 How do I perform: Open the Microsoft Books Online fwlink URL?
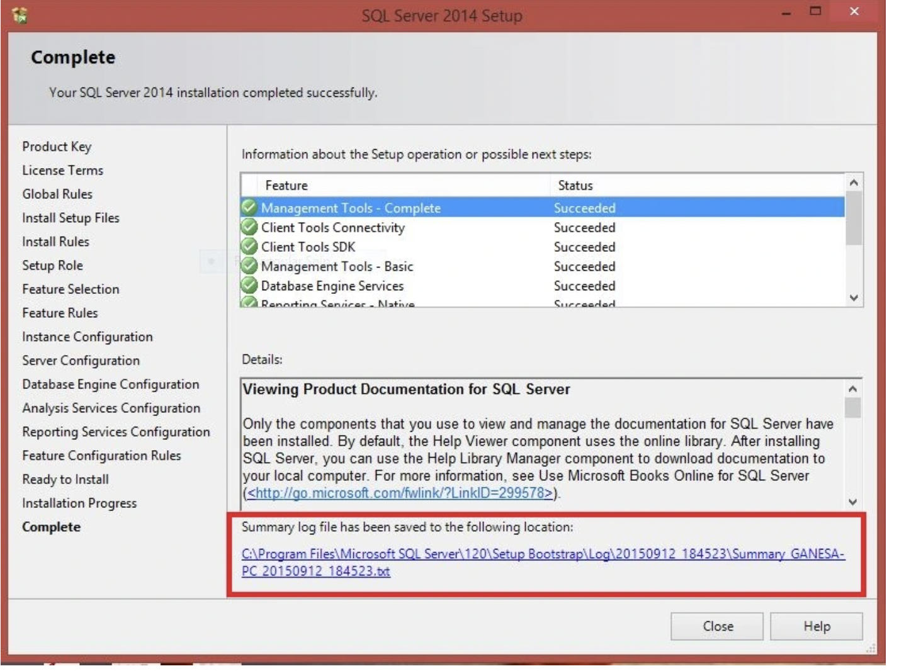tap(400, 493)
